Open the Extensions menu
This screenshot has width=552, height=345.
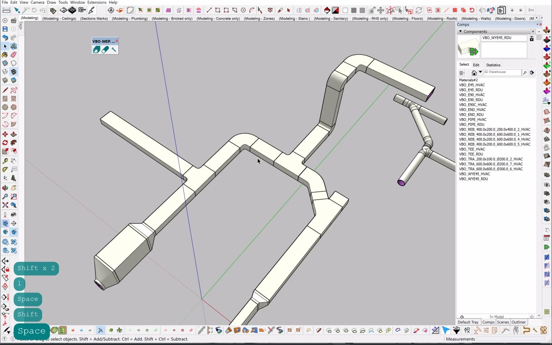(x=97, y=2)
